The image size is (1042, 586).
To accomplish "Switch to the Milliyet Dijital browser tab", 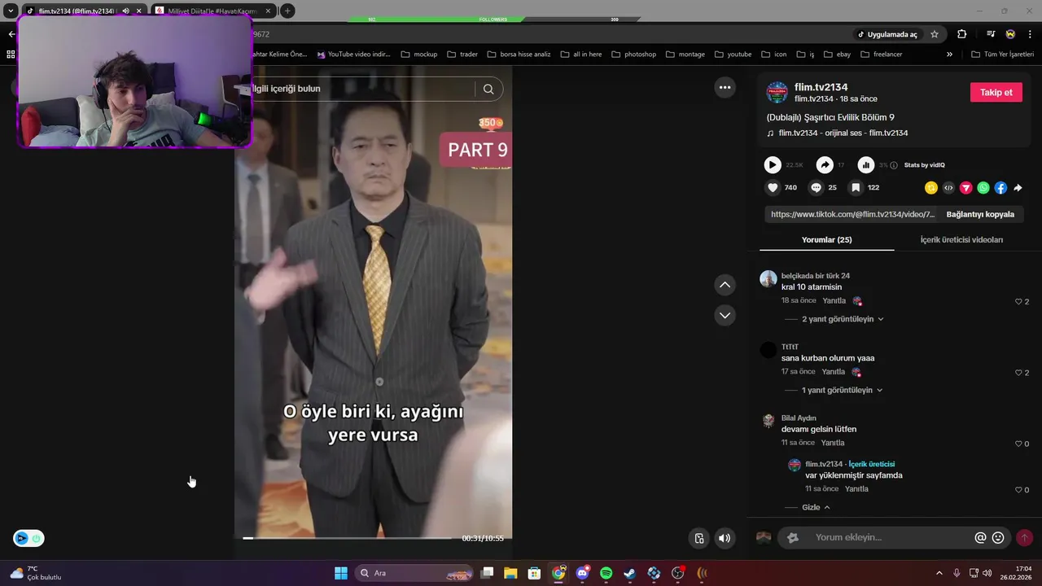I will click(213, 11).
